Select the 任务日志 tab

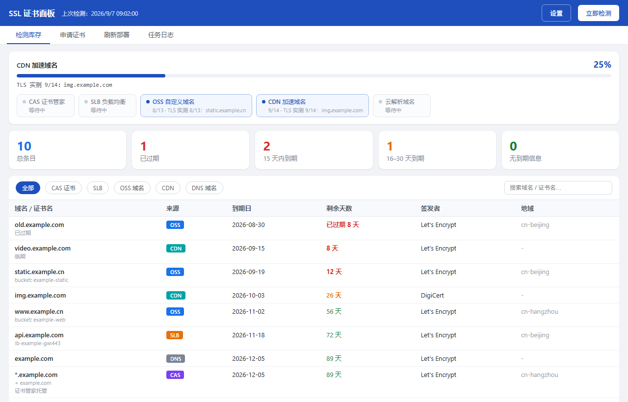[161, 35]
